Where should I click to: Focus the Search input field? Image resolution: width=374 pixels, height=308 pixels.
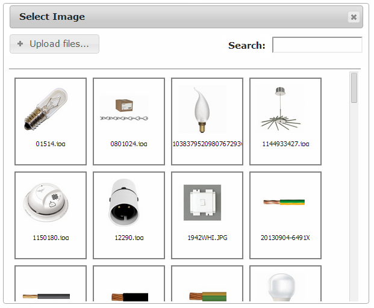pos(317,45)
